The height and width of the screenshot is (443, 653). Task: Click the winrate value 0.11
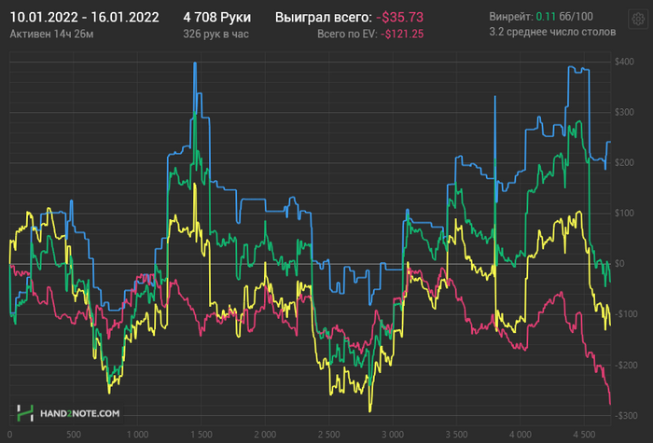point(546,17)
